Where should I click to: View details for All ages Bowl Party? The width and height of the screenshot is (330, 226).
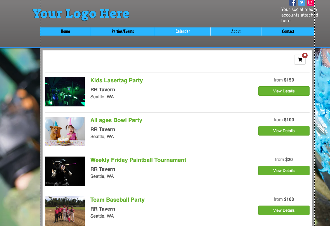tap(284, 131)
